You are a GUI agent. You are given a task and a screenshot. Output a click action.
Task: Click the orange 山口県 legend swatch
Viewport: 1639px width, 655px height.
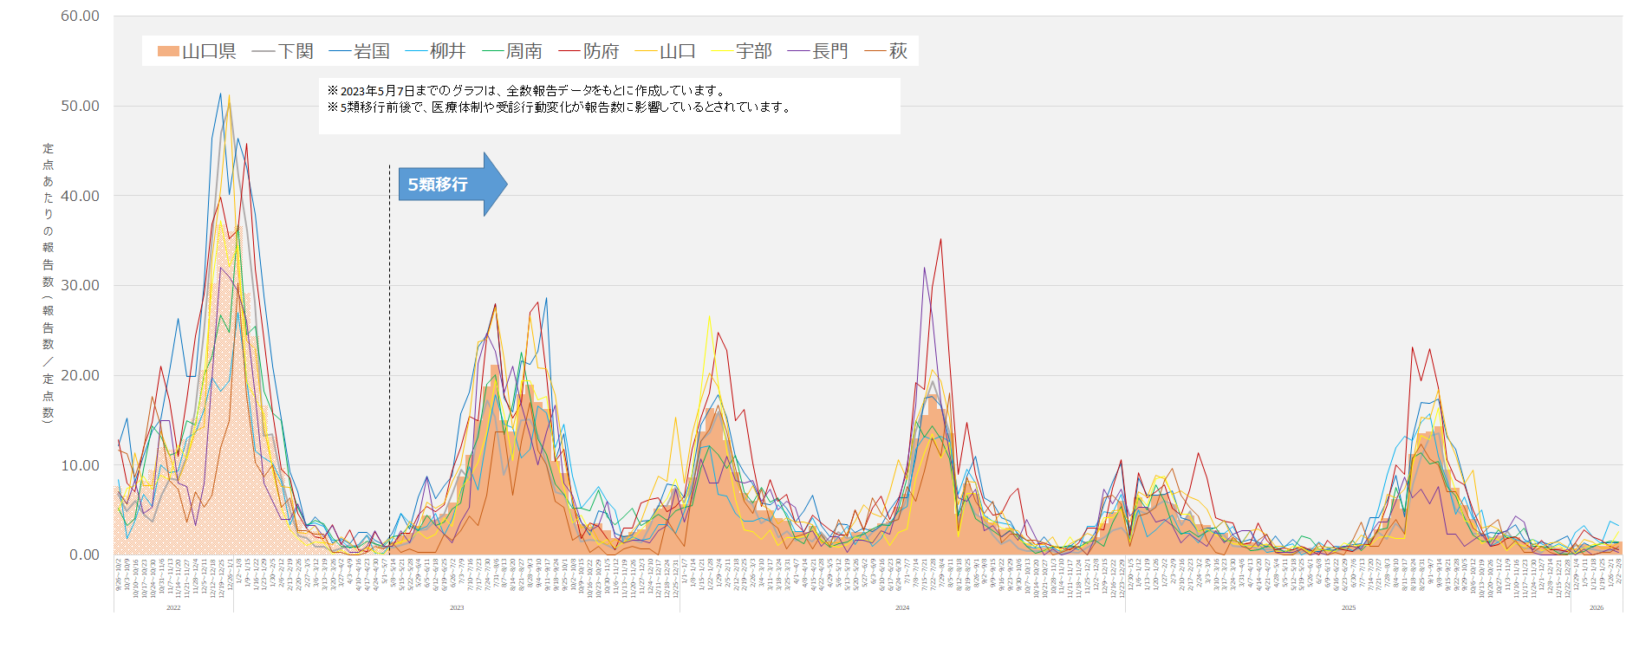coord(168,51)
